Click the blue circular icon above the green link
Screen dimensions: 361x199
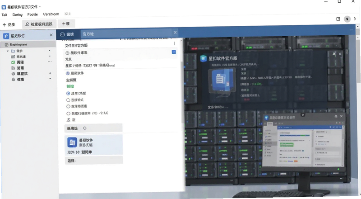pos(68,73)
